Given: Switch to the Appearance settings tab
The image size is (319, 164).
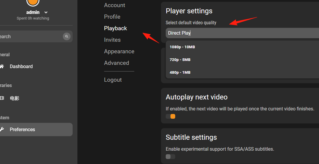Looking at the screenshot, I should [119, 52].
